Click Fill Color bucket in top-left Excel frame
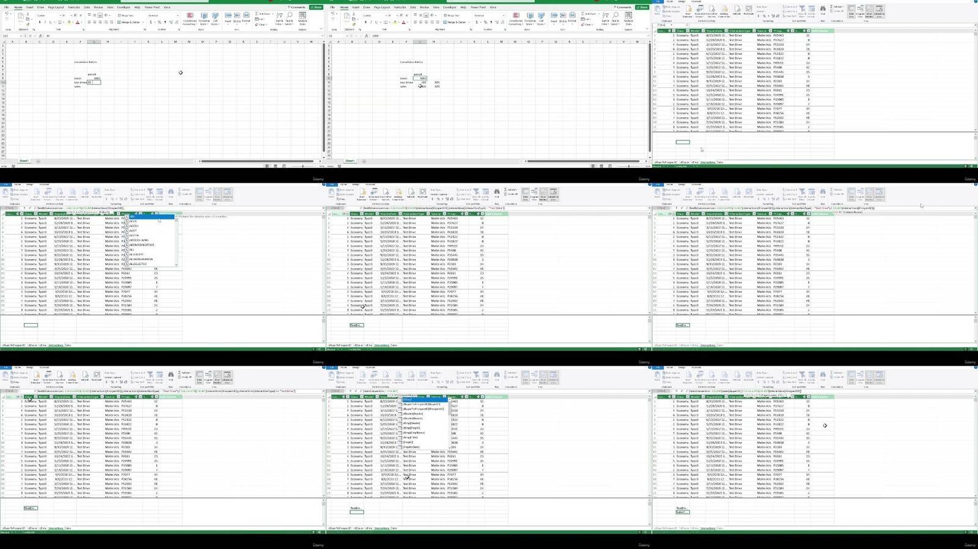The height and width of the screenshot is (549, 978). point(69,22)
